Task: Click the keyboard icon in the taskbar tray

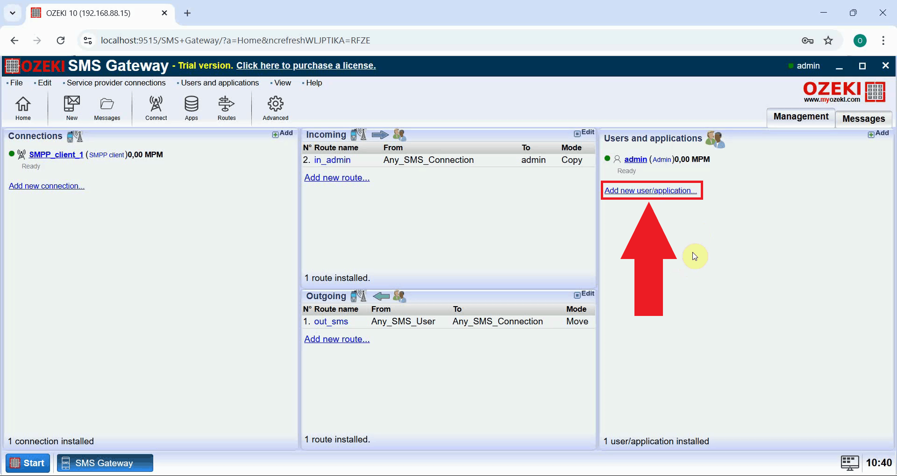Action: (849, 462)
